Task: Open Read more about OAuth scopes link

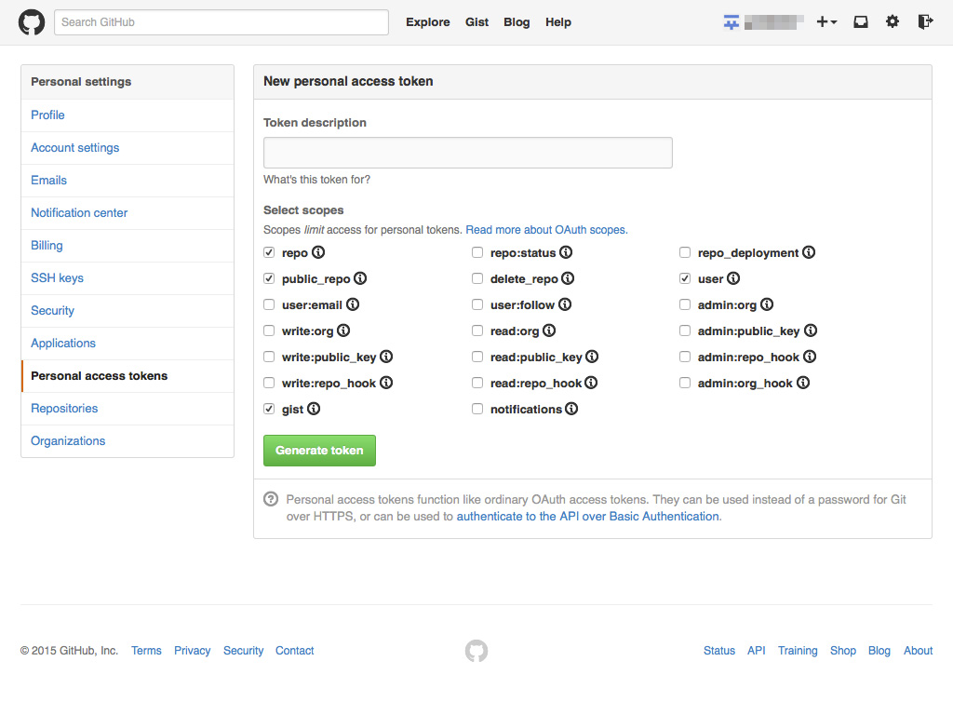Action: point(546,230)
